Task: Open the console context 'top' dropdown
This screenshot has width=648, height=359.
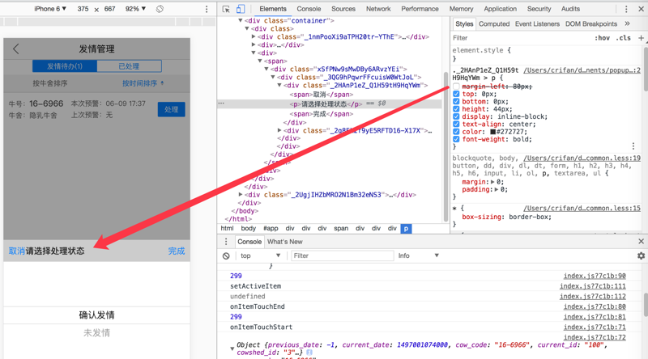Action: [x=260, y=256]
